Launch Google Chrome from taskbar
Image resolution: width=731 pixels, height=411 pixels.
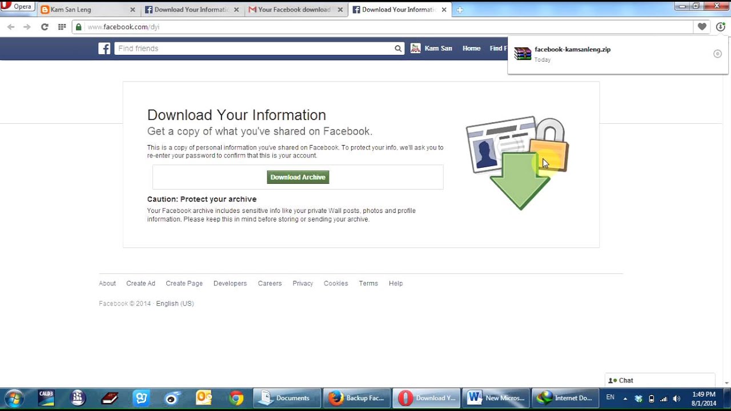235,398
